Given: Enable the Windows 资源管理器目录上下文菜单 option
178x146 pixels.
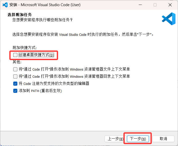Looking at the screenshot, I should pyautogui.click(x=15, y=76).
